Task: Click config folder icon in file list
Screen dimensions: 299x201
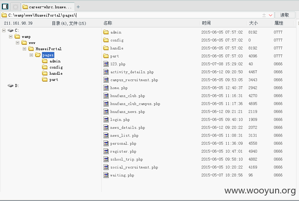Action: pos(106,40)
